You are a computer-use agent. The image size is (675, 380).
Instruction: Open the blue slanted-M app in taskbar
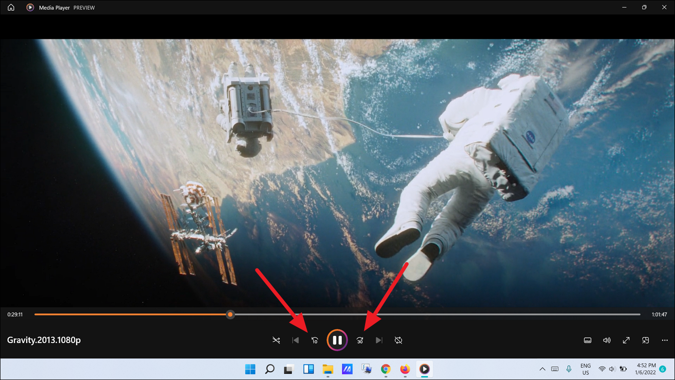347,369
